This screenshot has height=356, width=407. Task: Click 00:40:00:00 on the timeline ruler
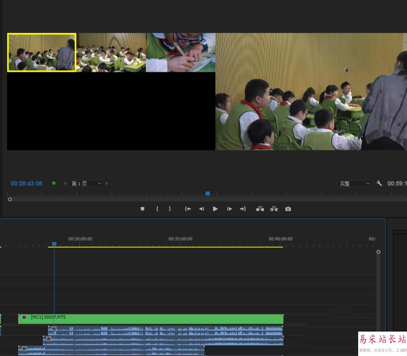click(280, 239)
